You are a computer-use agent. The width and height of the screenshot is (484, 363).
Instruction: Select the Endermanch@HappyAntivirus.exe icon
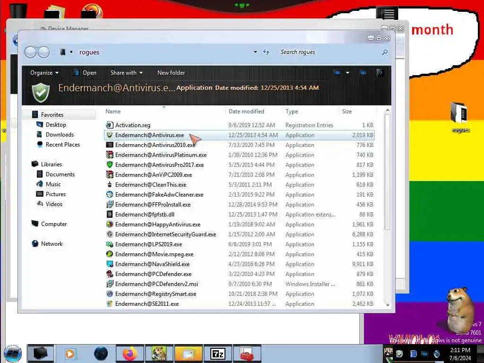[109, 224]
